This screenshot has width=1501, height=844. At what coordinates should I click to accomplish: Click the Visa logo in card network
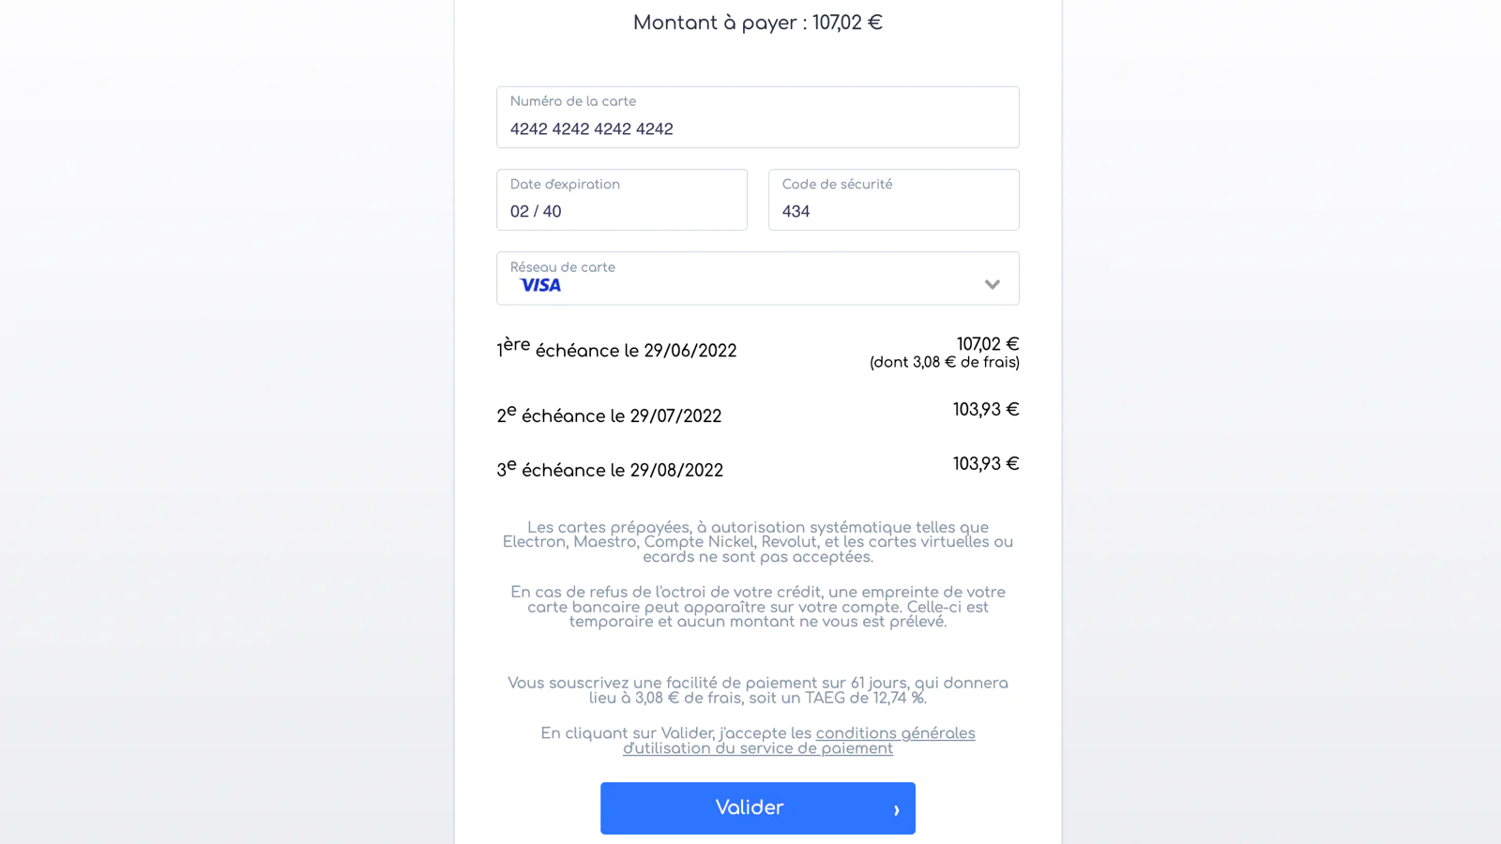540,285
